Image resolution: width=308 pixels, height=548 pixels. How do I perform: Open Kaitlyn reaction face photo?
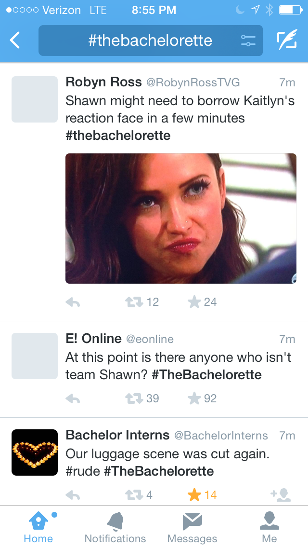point(181,218)
